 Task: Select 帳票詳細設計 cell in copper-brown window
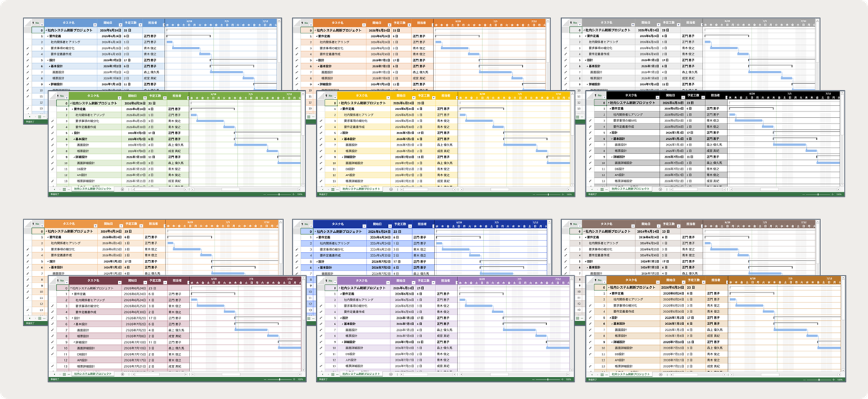(634, 366)
